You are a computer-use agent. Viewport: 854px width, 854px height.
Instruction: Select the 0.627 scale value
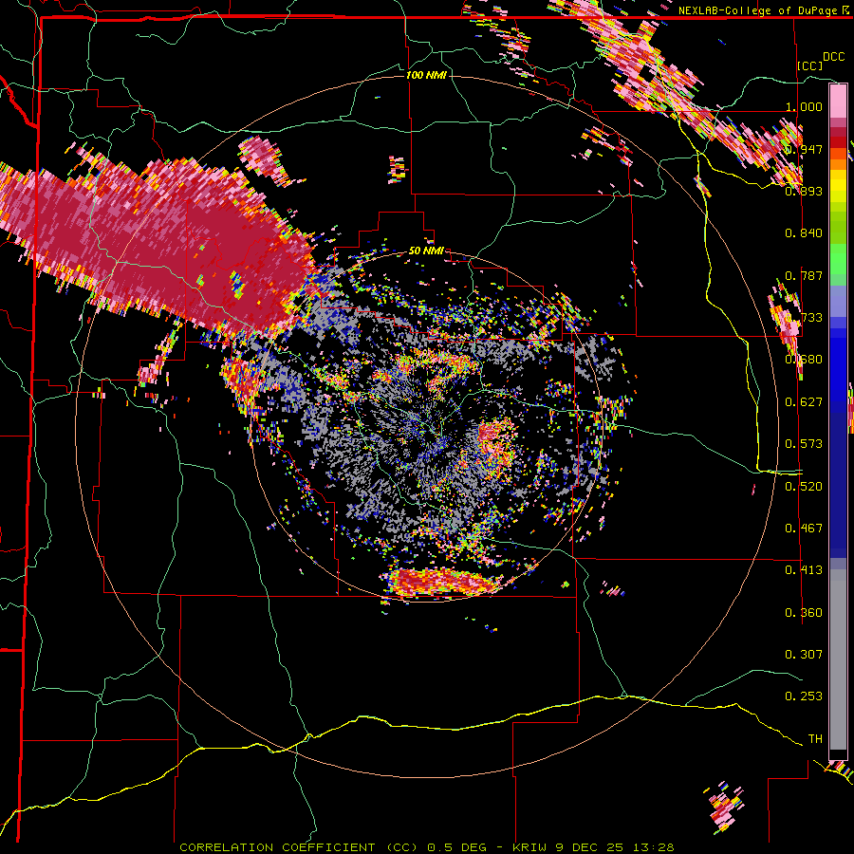click(804, 402)
